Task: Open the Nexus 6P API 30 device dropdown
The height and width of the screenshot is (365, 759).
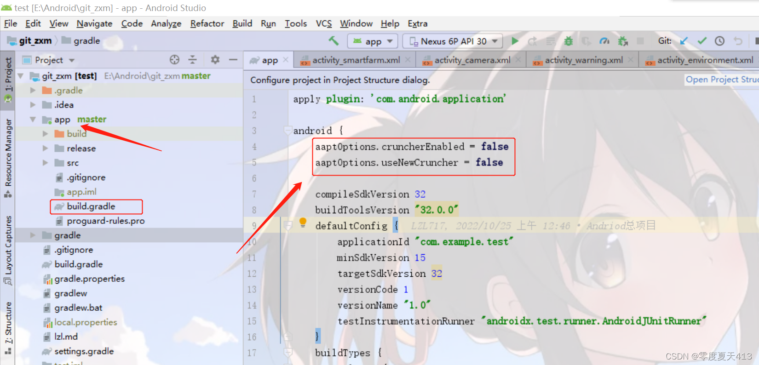Action: point(453,41)
